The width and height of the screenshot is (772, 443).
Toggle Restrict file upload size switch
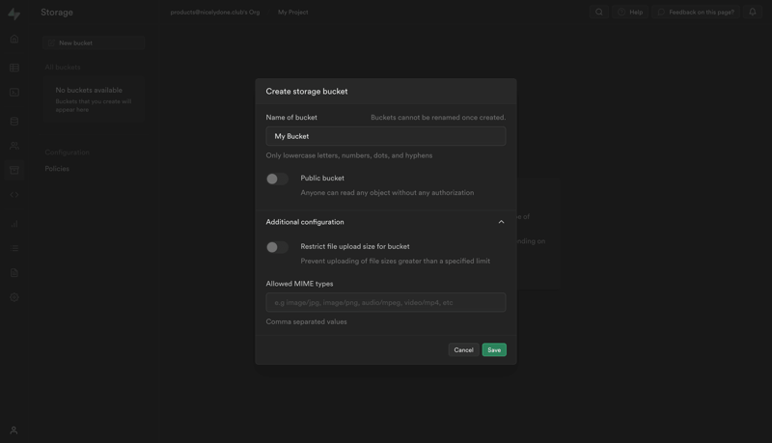pyautogui.click(x=277, y=247)
